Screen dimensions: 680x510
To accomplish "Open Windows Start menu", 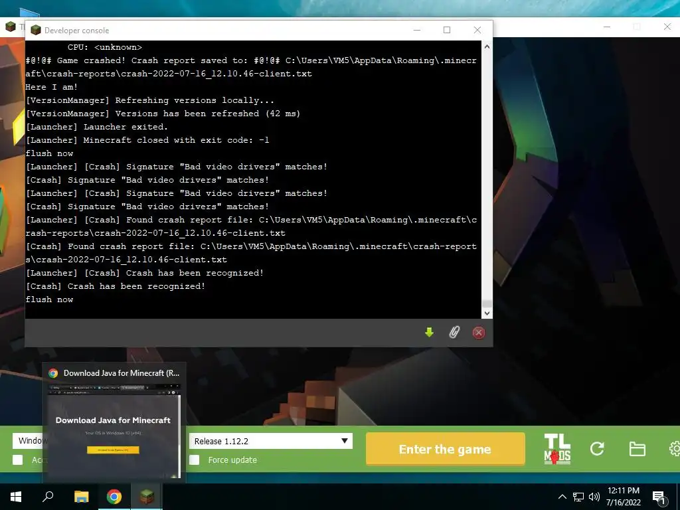I will coord(16,497).
